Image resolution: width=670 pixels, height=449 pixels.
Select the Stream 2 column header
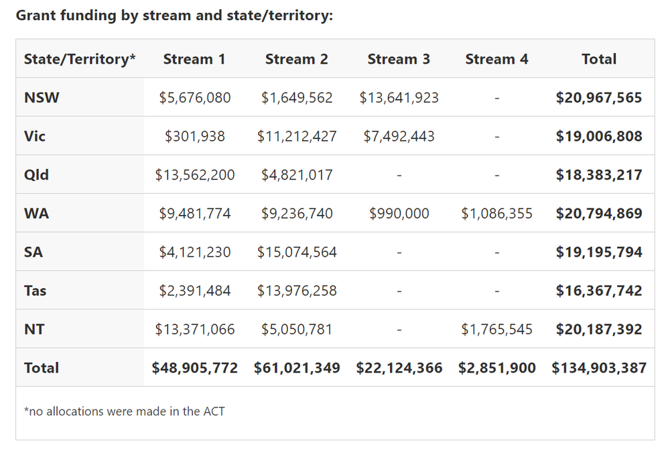click(297, 59)
